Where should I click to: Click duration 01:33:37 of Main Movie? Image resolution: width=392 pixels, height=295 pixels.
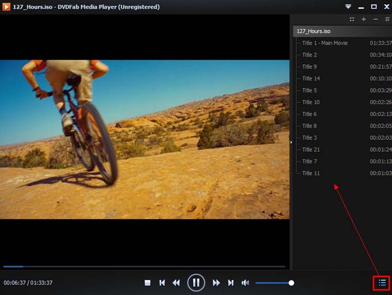pos(380,43)
